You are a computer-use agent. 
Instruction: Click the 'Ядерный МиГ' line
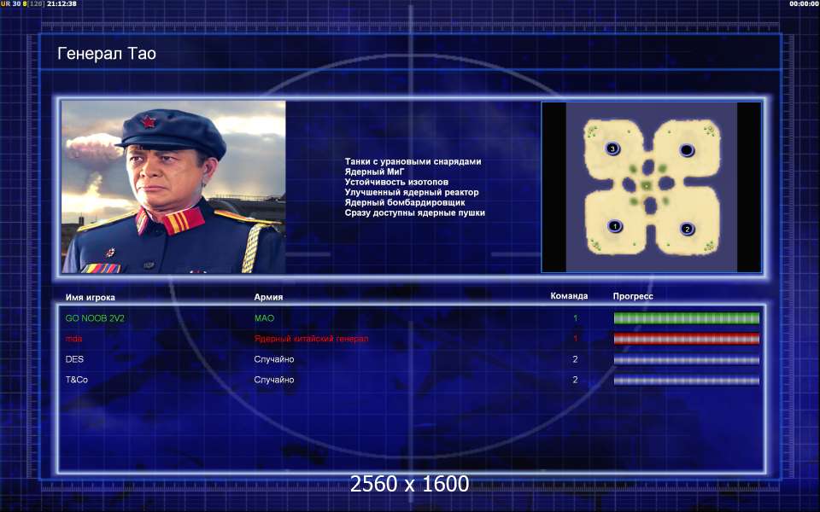coord(374,172)
